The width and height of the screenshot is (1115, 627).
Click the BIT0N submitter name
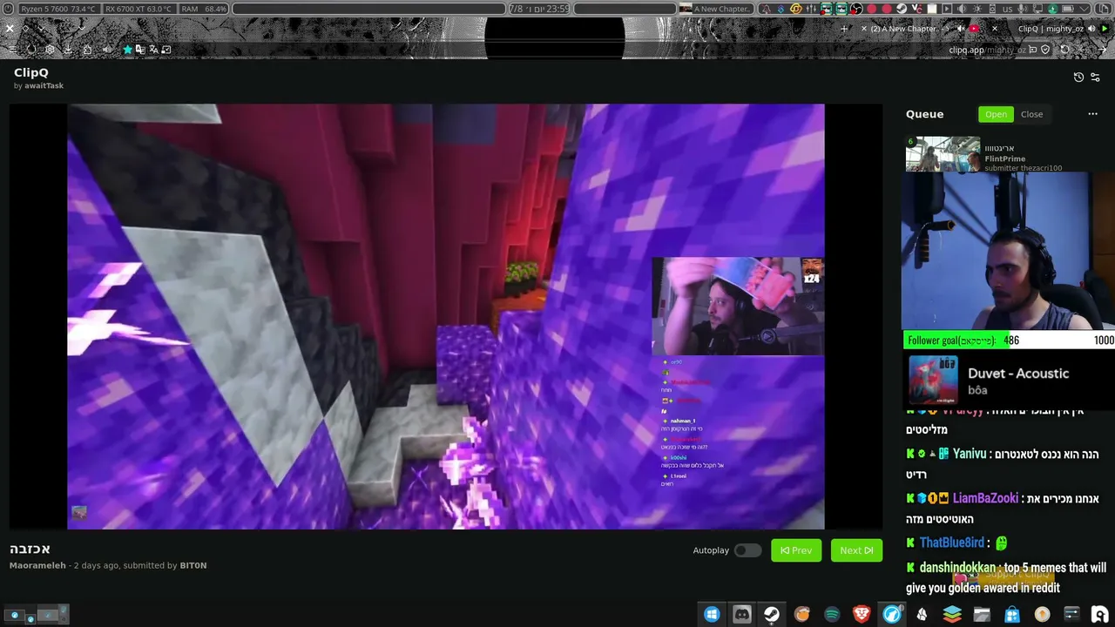tap(193, 565)
